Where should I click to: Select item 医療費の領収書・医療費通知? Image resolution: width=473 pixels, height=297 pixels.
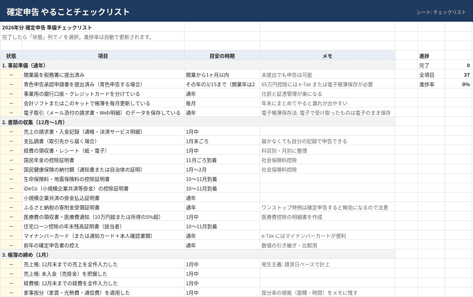point(103,217)
